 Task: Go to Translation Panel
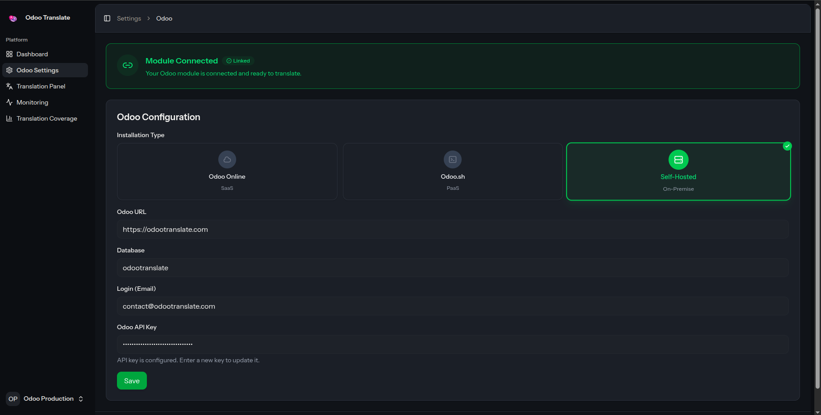pos(45,86)
